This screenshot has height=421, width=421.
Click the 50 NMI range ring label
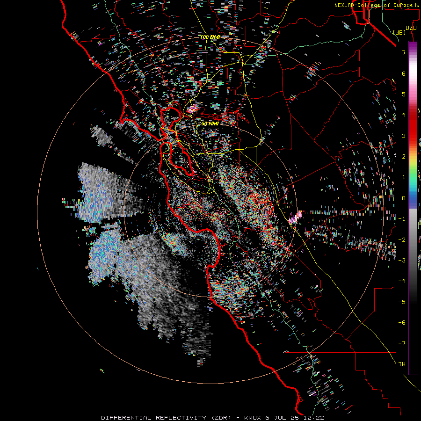click(x=210, y=124)
